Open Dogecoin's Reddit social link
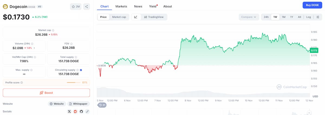 75,111
